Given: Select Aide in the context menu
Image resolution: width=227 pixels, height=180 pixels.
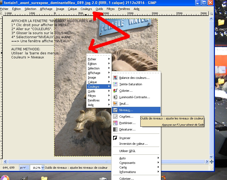Looking at the screenshot, I should [99, 105].
